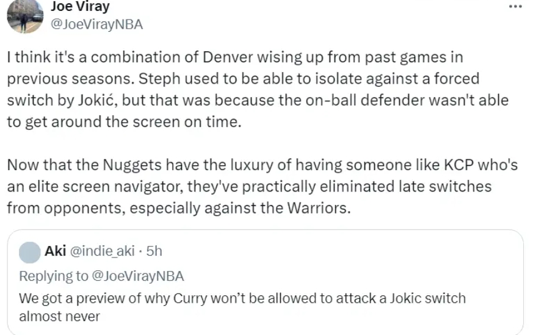
Task: Open the more options ellipsis menu
Action: point(515,7)
